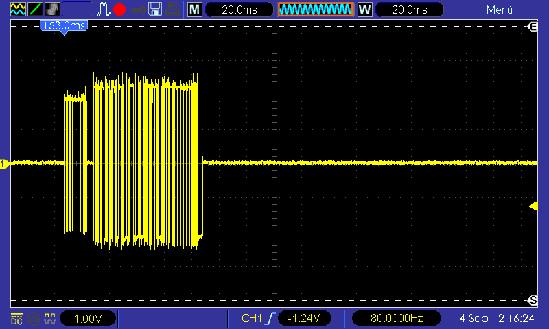Click the CH1 trigger source label

(251, 318)
